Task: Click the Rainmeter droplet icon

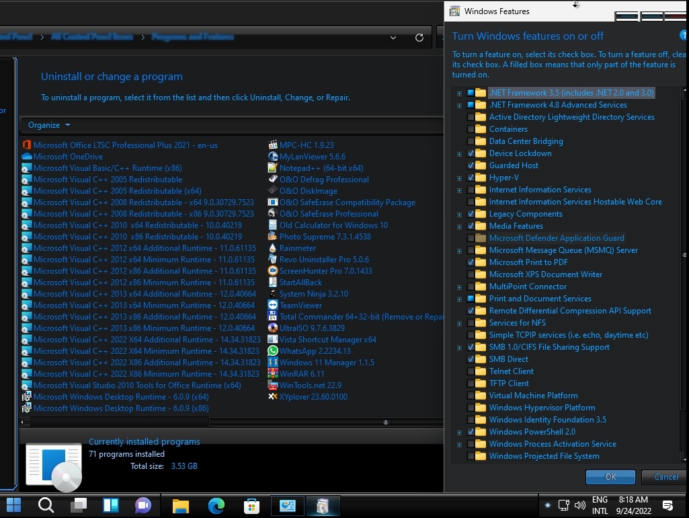Action: coord(273,248)
